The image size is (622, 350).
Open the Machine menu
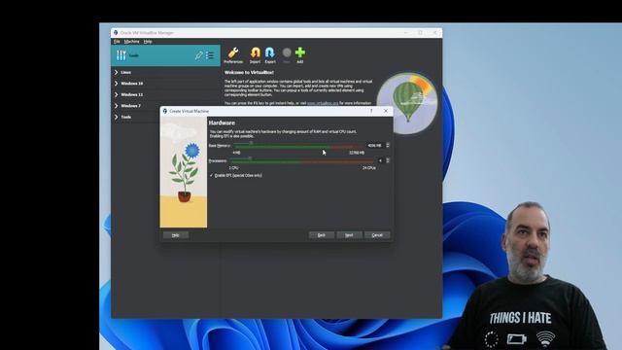132,41
